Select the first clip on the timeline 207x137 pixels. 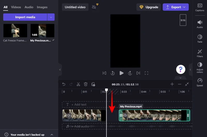pos(84,115)
